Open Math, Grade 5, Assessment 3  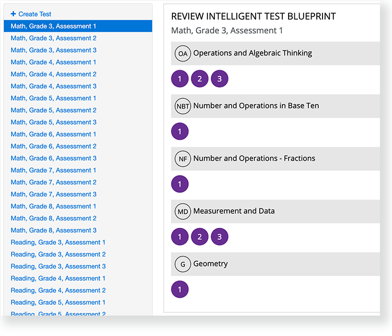53,122
